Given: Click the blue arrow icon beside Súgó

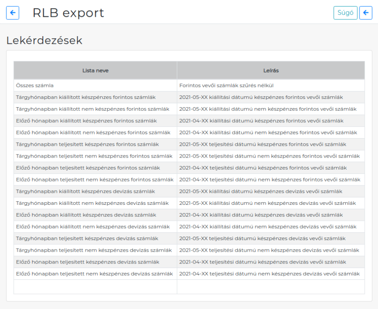Looking at the screenshot, I should (366, 13).
